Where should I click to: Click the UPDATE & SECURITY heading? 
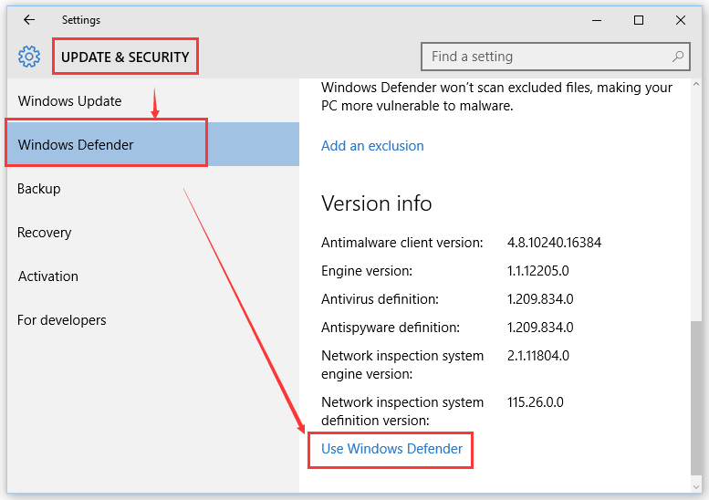pos(125,57)
